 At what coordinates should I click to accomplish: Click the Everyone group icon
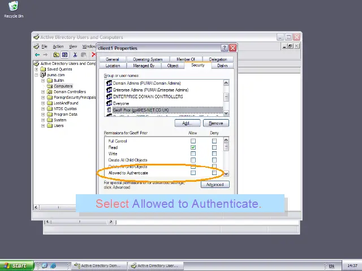click(109, 103)
